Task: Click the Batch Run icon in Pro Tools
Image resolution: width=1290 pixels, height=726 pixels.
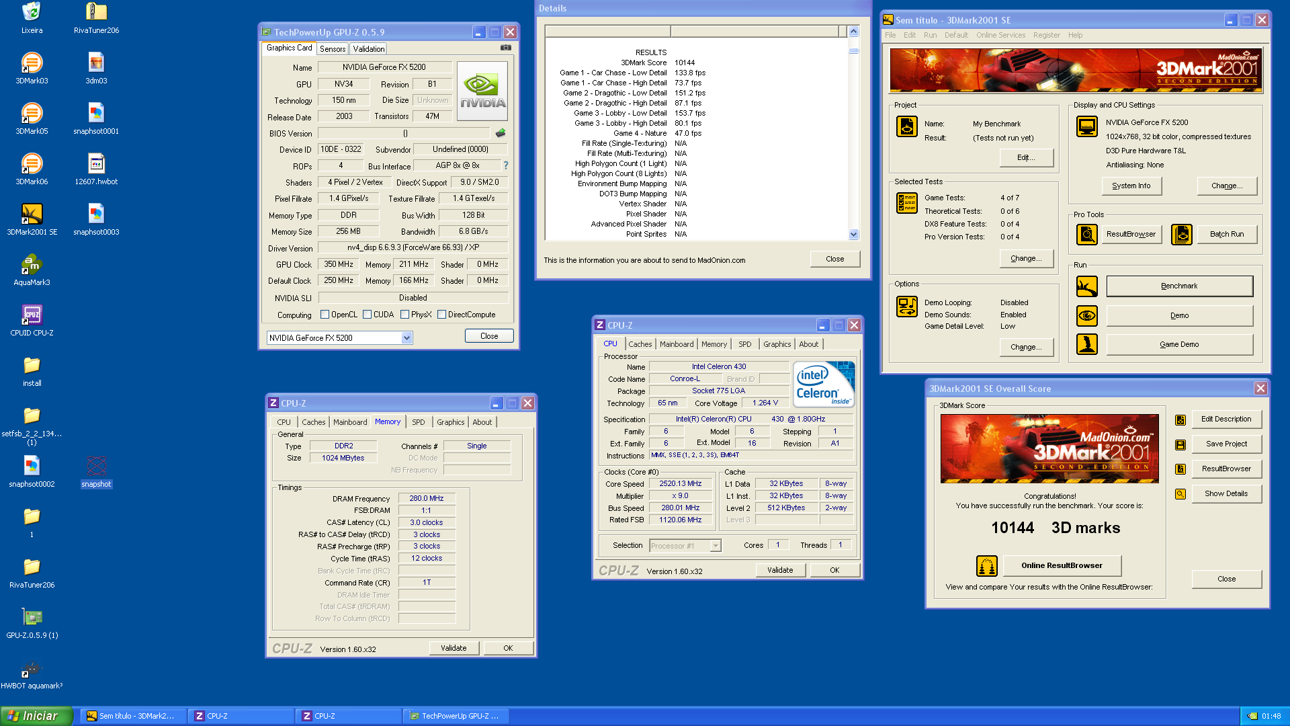Action: click(1182, 234)
